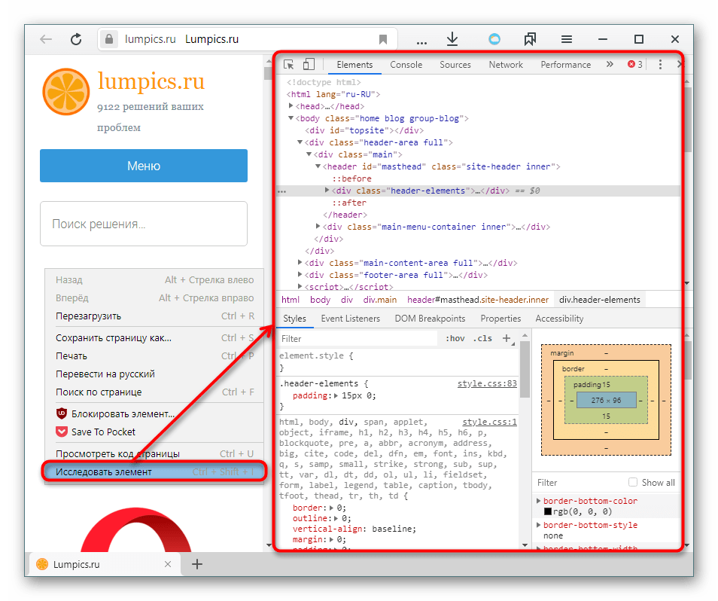This screenshot has height=601, width=718.
Task: Enable the Show all checkbox
Action: [633, 482]
